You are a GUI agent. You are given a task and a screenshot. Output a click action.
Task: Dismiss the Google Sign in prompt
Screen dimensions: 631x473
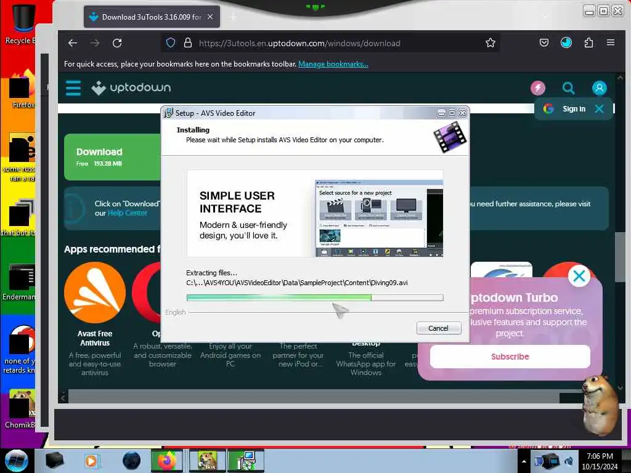(599, 108)
